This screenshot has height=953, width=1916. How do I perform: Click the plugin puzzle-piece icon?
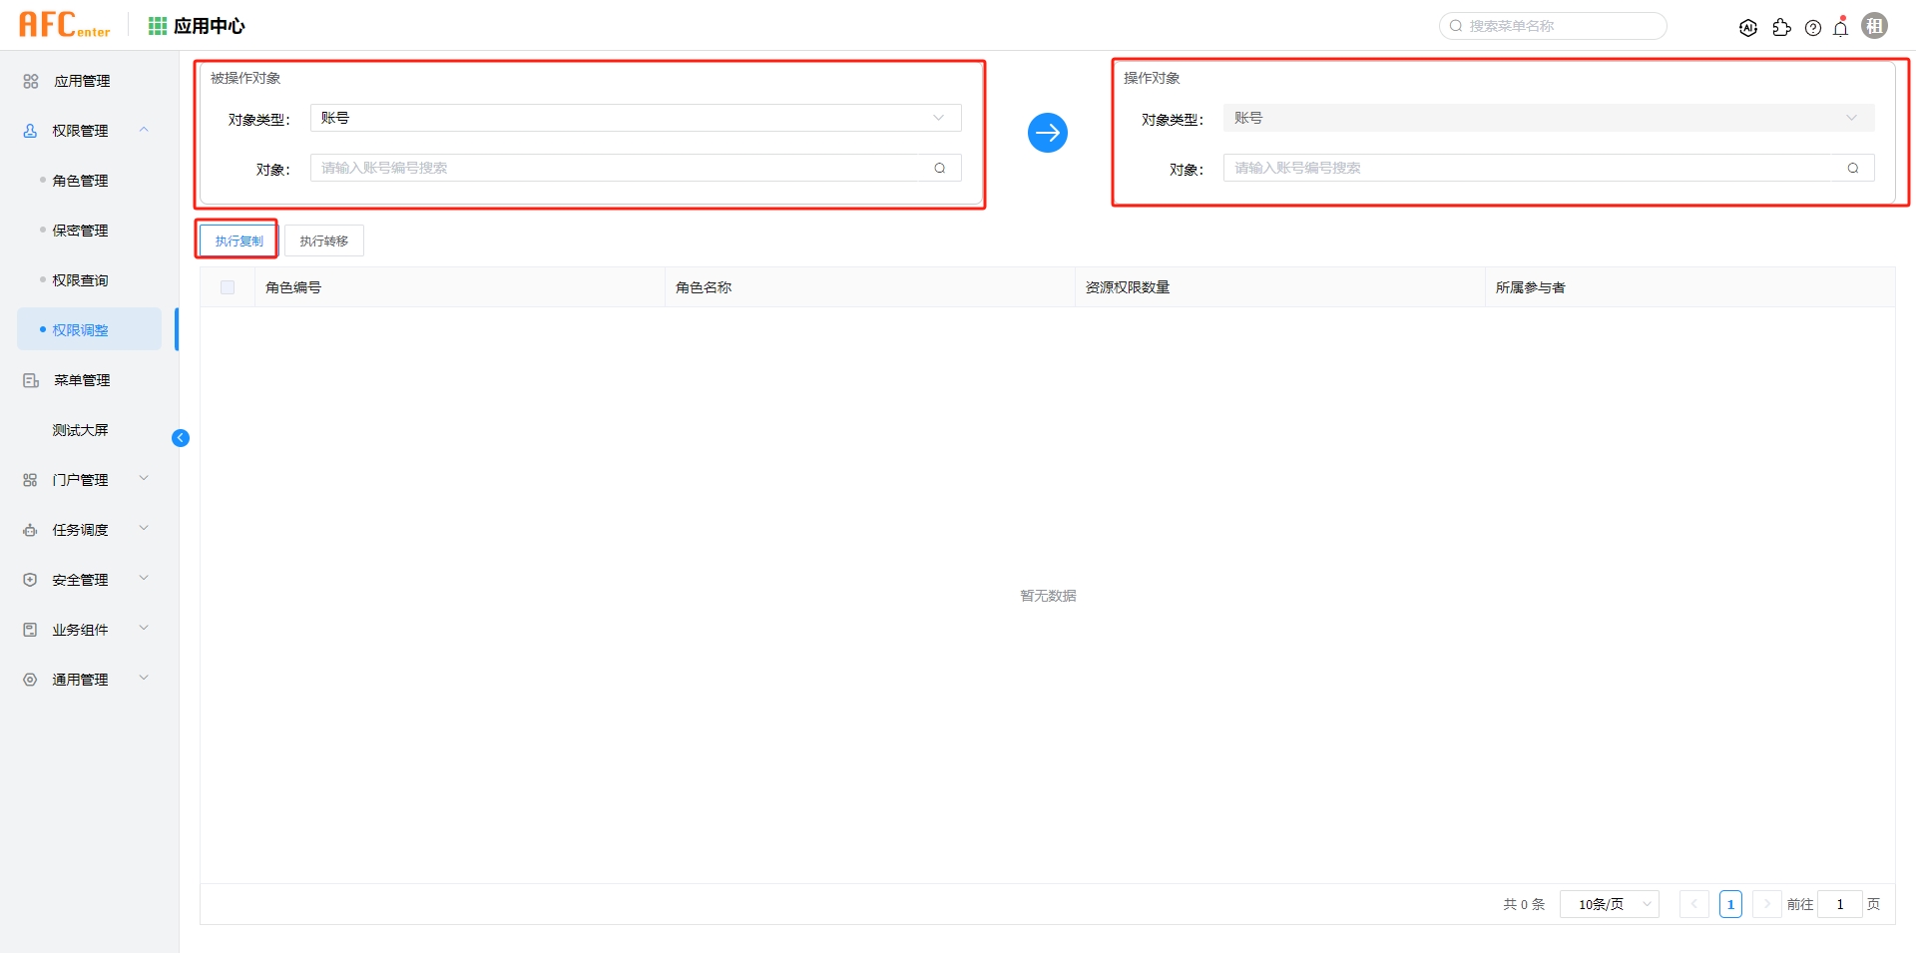click(1782, 28)
